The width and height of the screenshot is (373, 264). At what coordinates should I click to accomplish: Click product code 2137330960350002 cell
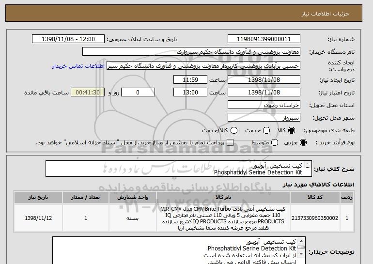pyautogui.click(x=315, y=218)
